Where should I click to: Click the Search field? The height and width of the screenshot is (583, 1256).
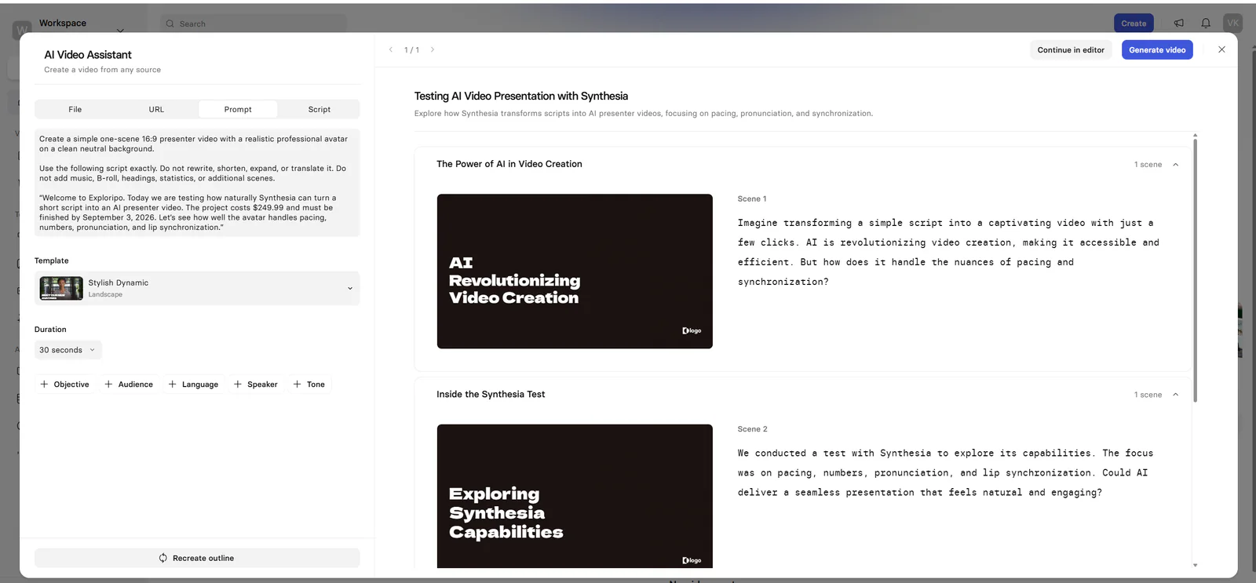pos(254,24)
